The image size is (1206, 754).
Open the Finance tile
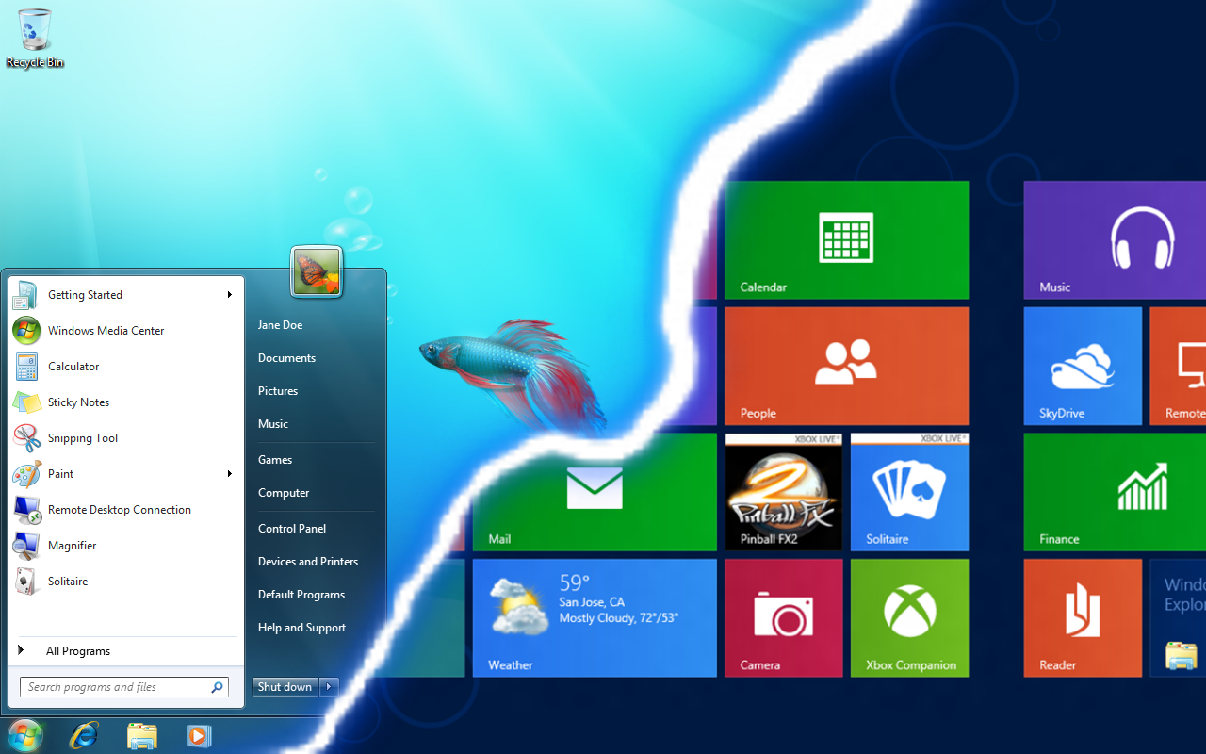[1115, 492]
